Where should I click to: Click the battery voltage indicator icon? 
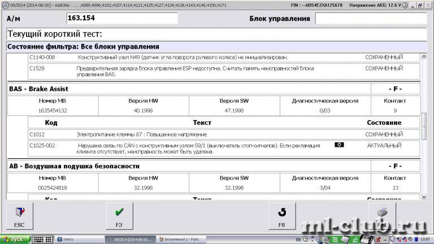[406, 5]
